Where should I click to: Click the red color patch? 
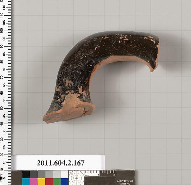pos(49,181)
